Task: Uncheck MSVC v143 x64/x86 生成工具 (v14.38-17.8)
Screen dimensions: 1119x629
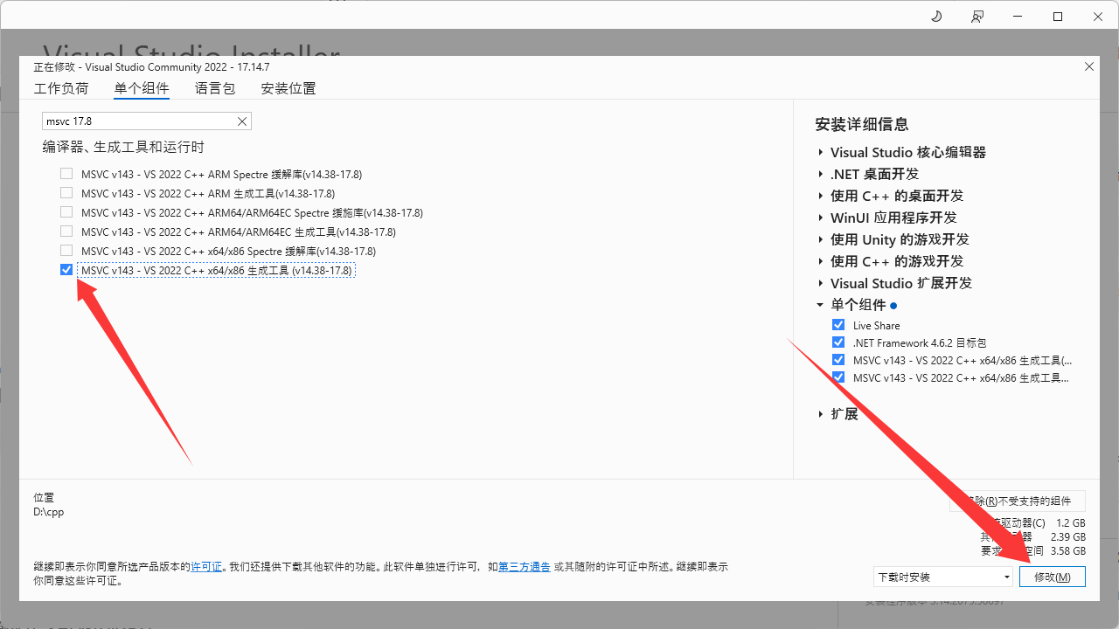Action: (x=66, y=270)
